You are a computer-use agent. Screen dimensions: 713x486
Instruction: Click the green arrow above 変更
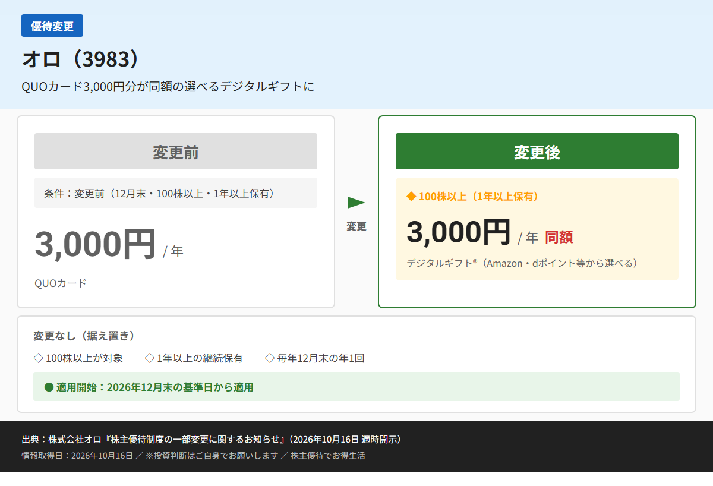pyautogui.click(x=356, y=203)
